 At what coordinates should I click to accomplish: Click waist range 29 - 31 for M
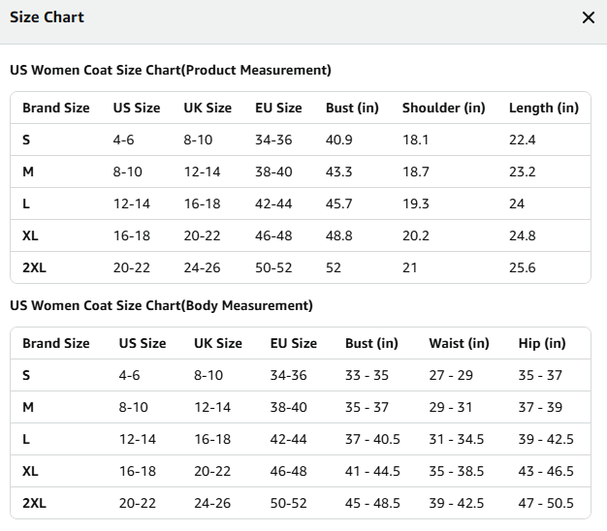[451, 407]
